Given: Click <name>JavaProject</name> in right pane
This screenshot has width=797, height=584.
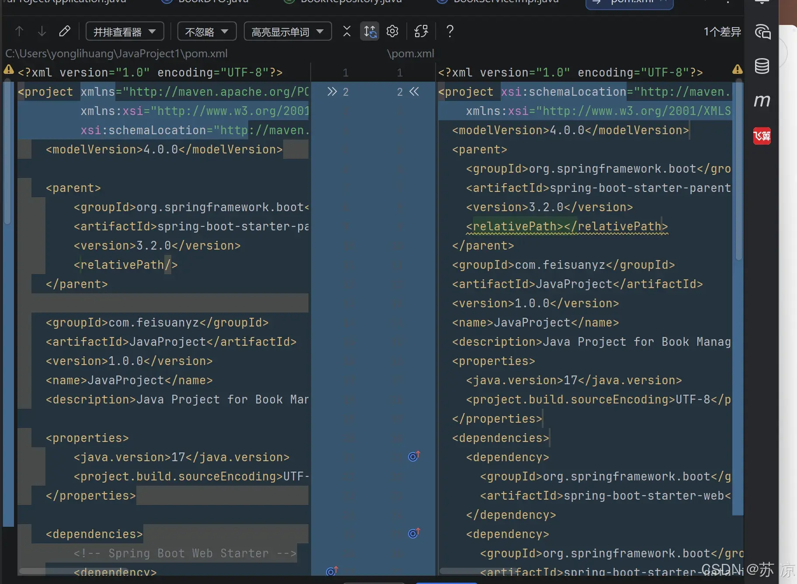Looking at the screenshot, I should [x=536, y=323].
